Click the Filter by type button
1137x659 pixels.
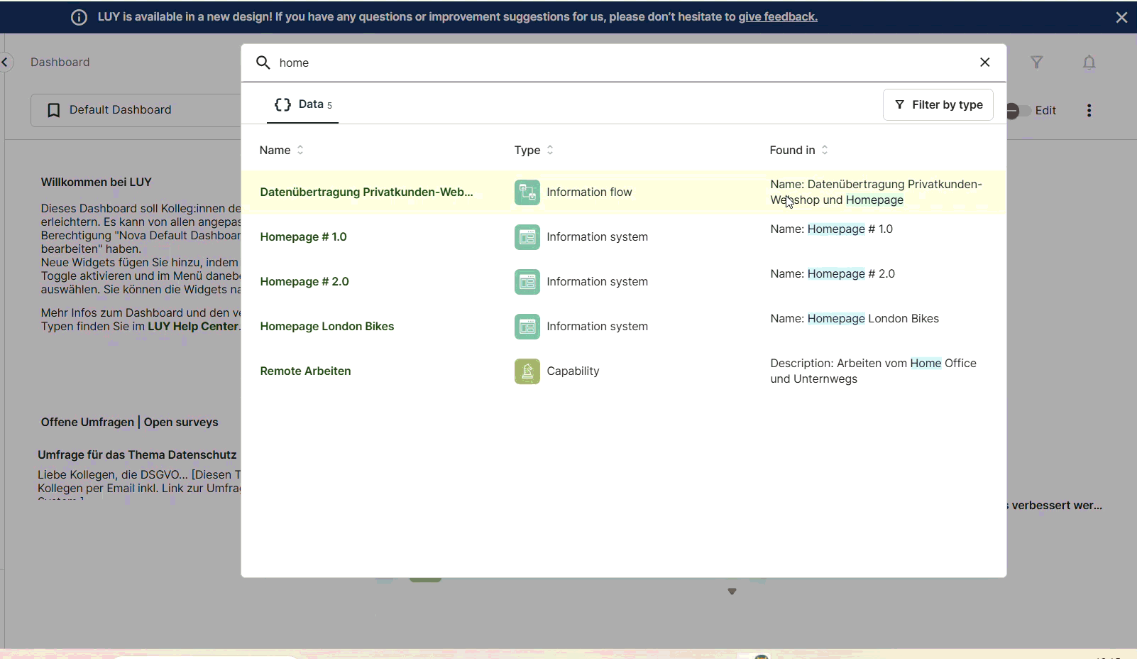[938, 105]
